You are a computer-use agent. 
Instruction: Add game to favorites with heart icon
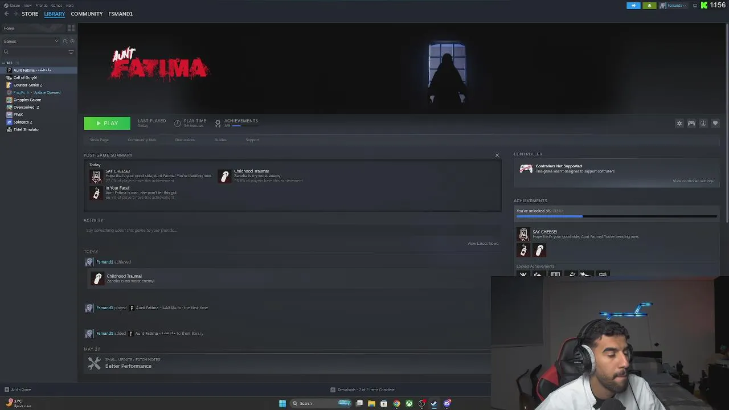(715, 124)
